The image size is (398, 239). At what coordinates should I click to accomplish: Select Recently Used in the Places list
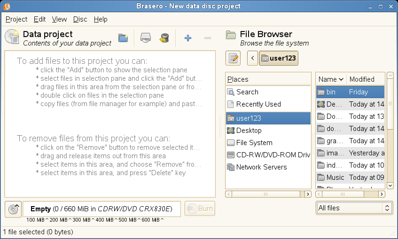[268, 104]
